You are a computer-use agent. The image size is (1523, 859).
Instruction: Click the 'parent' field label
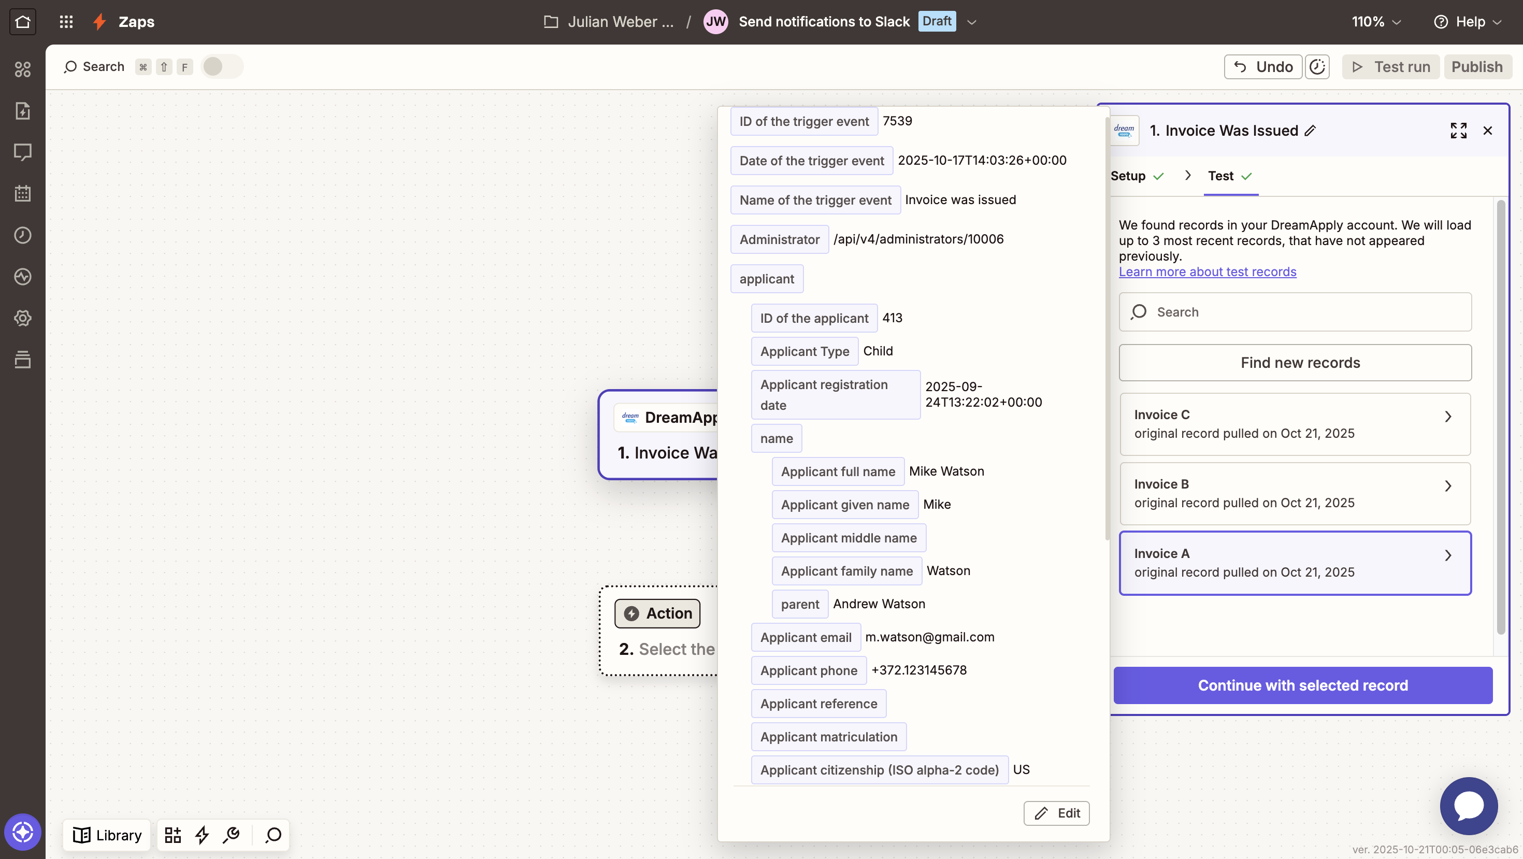[x=800, y=604]
